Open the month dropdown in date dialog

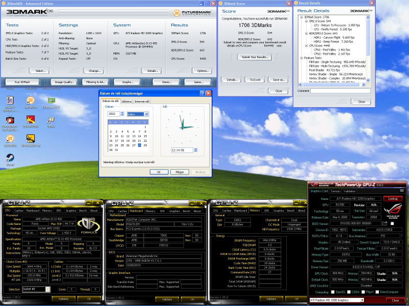[x=146, y=114]
